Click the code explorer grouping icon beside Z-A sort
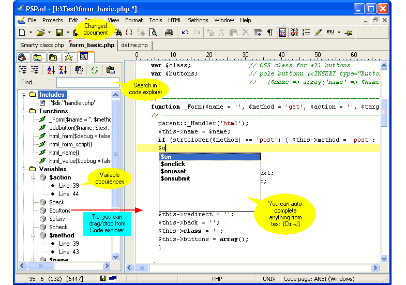The width and height of the screenshot is (406, 285). 79,70
